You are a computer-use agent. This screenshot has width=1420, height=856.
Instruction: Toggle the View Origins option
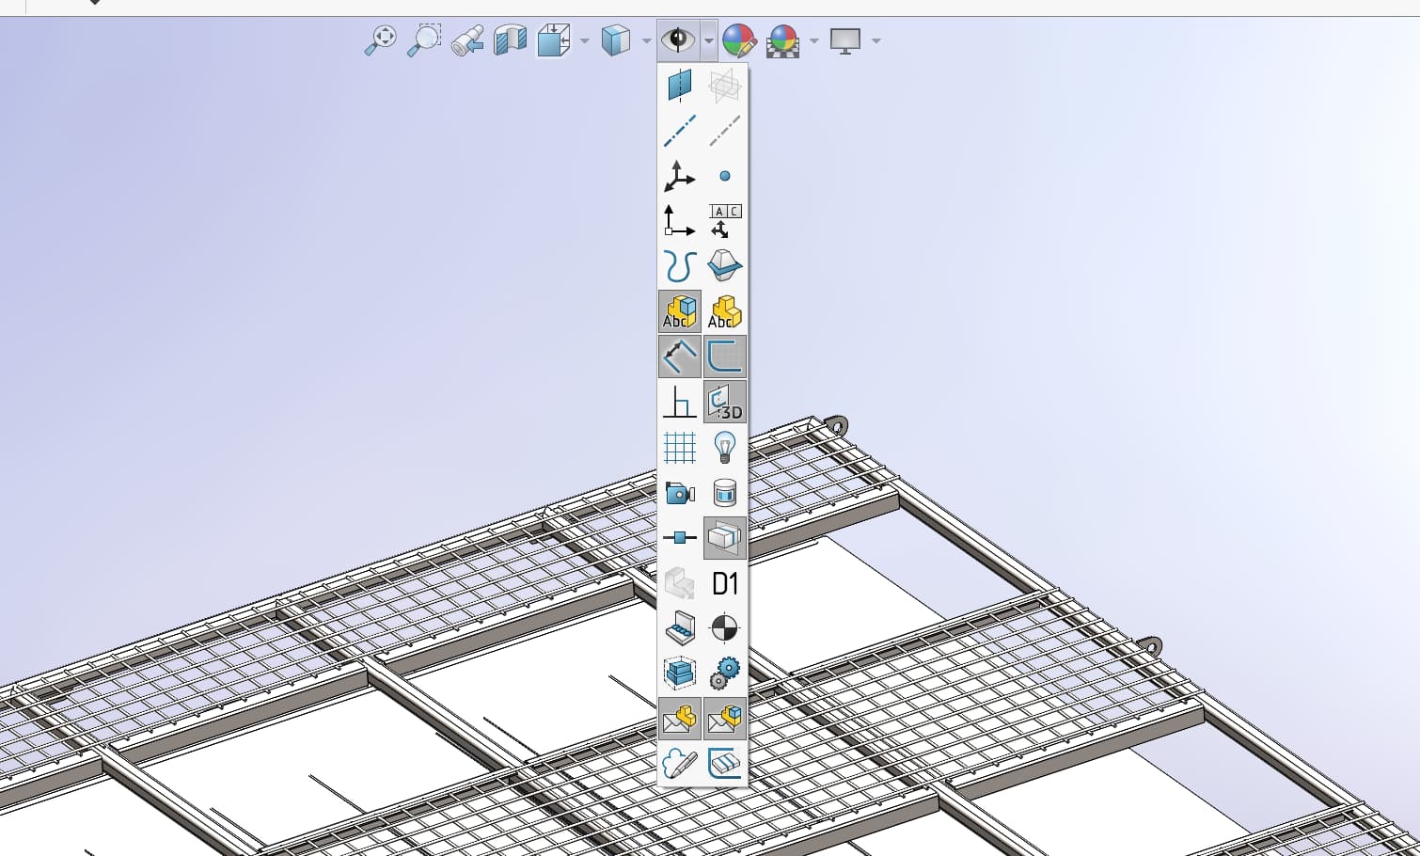point(679,176)
